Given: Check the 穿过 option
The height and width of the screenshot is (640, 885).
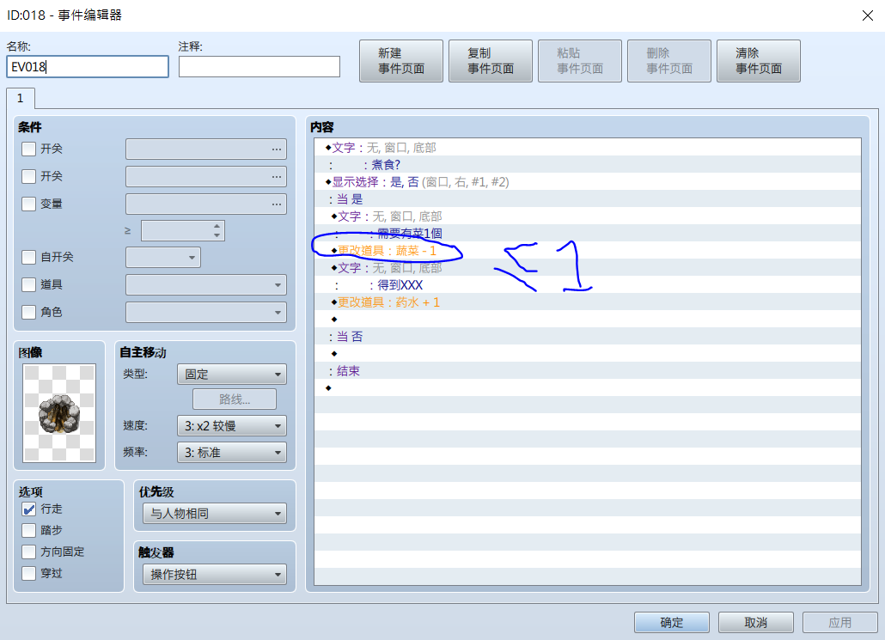Looking at the screenshot, I should 29,573.
